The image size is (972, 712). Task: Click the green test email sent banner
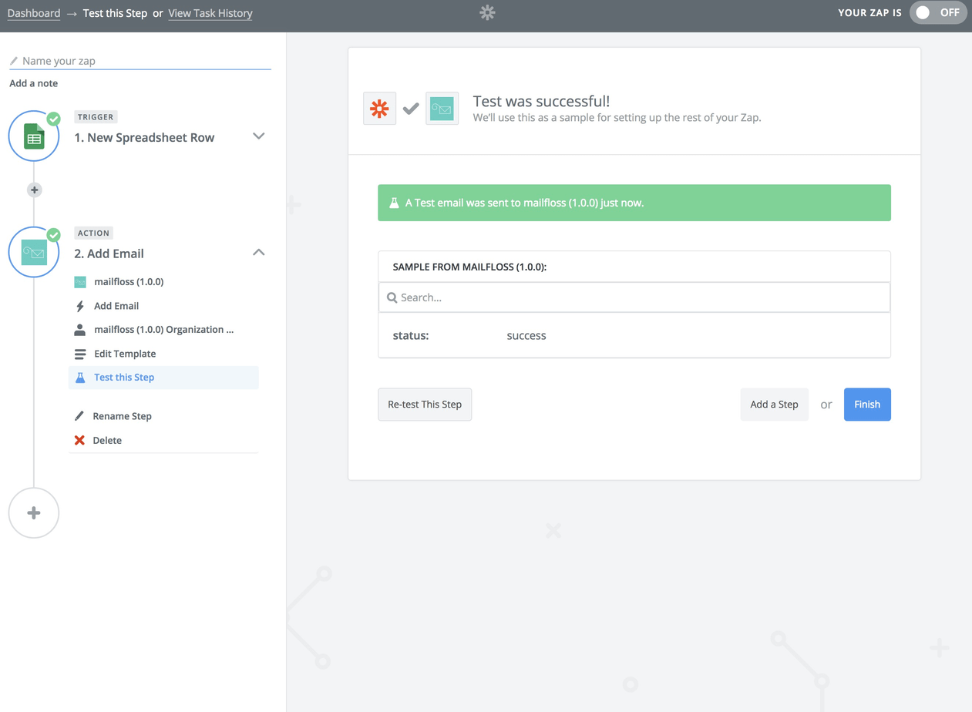click(634, 203)
